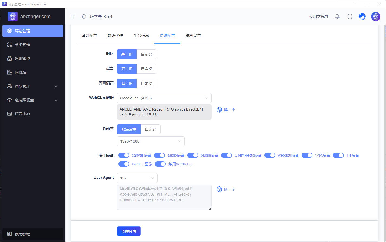The width and height of the screenshot is (386, 242).
Task: Toggle the webgpu噪音 switch
Action: [x=270, y=155]
